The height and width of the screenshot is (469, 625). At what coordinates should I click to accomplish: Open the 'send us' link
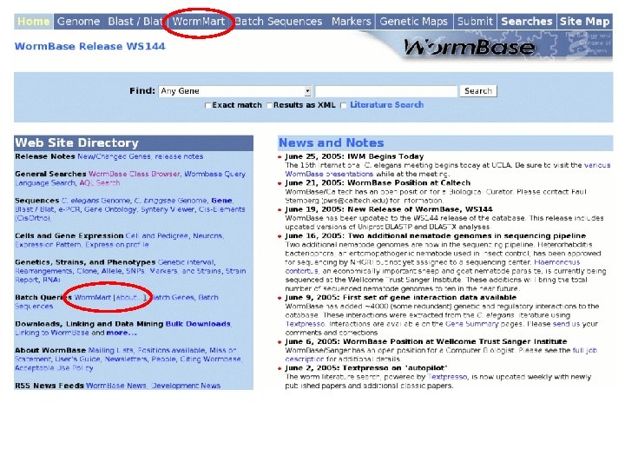566,324
